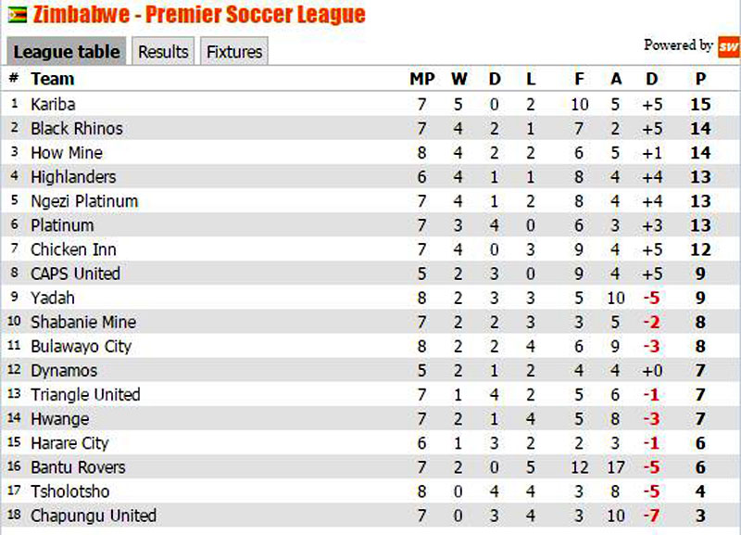Switch to the Fixtures tab

[233, 52]
